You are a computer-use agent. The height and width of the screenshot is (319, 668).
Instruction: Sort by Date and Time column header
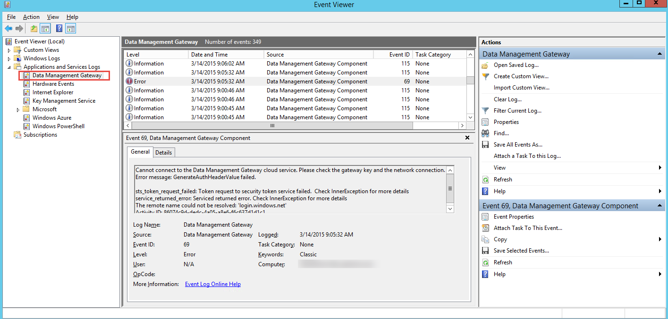pos(226,55)
